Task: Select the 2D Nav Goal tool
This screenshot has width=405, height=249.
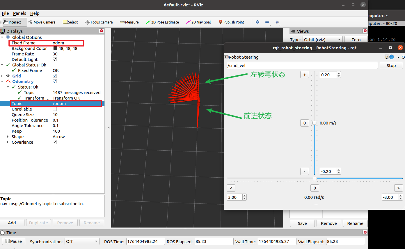Action: click(198, 22)
